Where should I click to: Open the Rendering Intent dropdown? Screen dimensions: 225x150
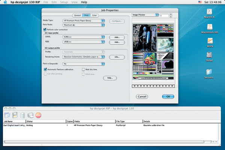[x=83, y=57]
